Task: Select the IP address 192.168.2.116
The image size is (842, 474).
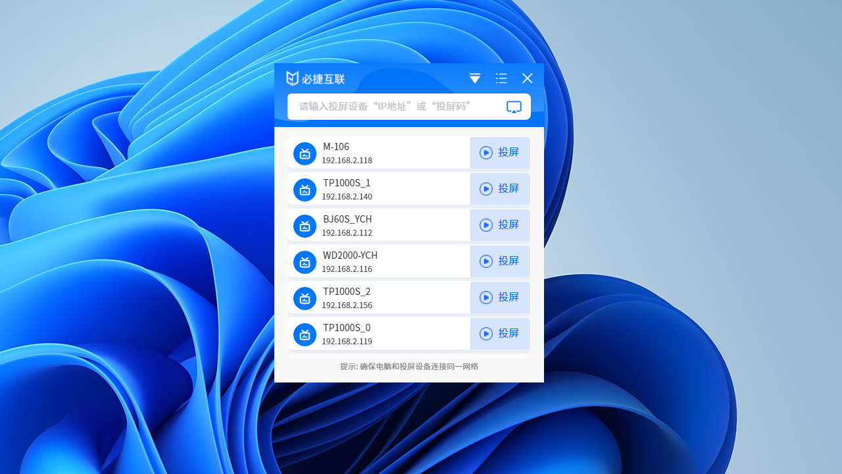Action: click(x=347, y=269)
